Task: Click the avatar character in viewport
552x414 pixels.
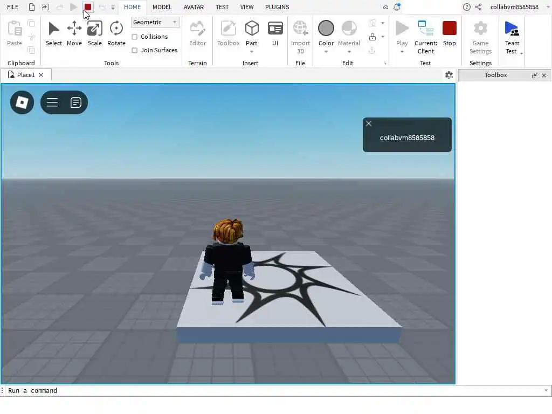Action: (x=228, y=261)
